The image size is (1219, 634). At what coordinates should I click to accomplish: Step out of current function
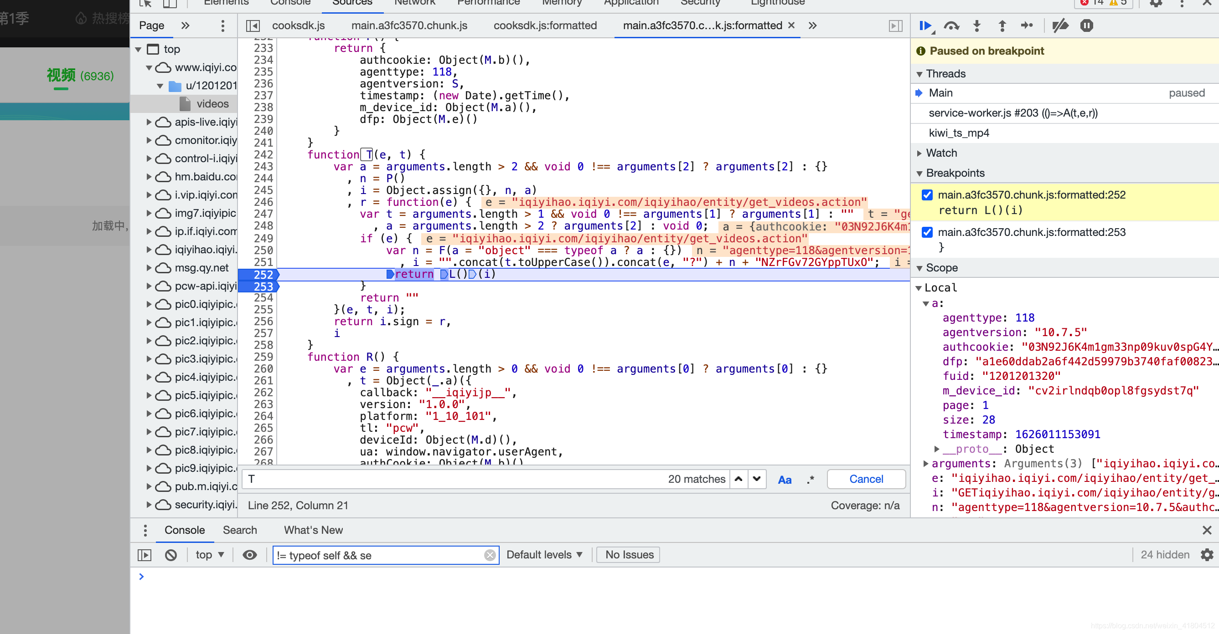click(1002, 26)
